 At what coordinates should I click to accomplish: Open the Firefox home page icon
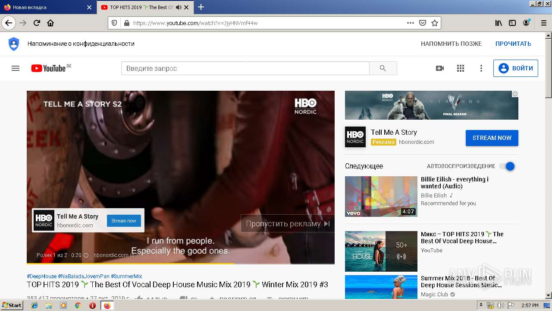50,23
